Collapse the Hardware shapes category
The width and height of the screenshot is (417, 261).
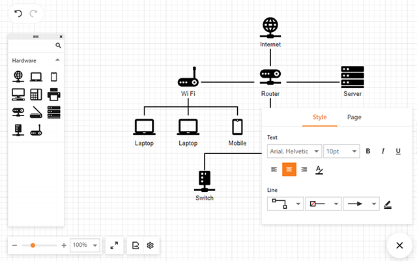pyautogui.click(x=57, y=60)
